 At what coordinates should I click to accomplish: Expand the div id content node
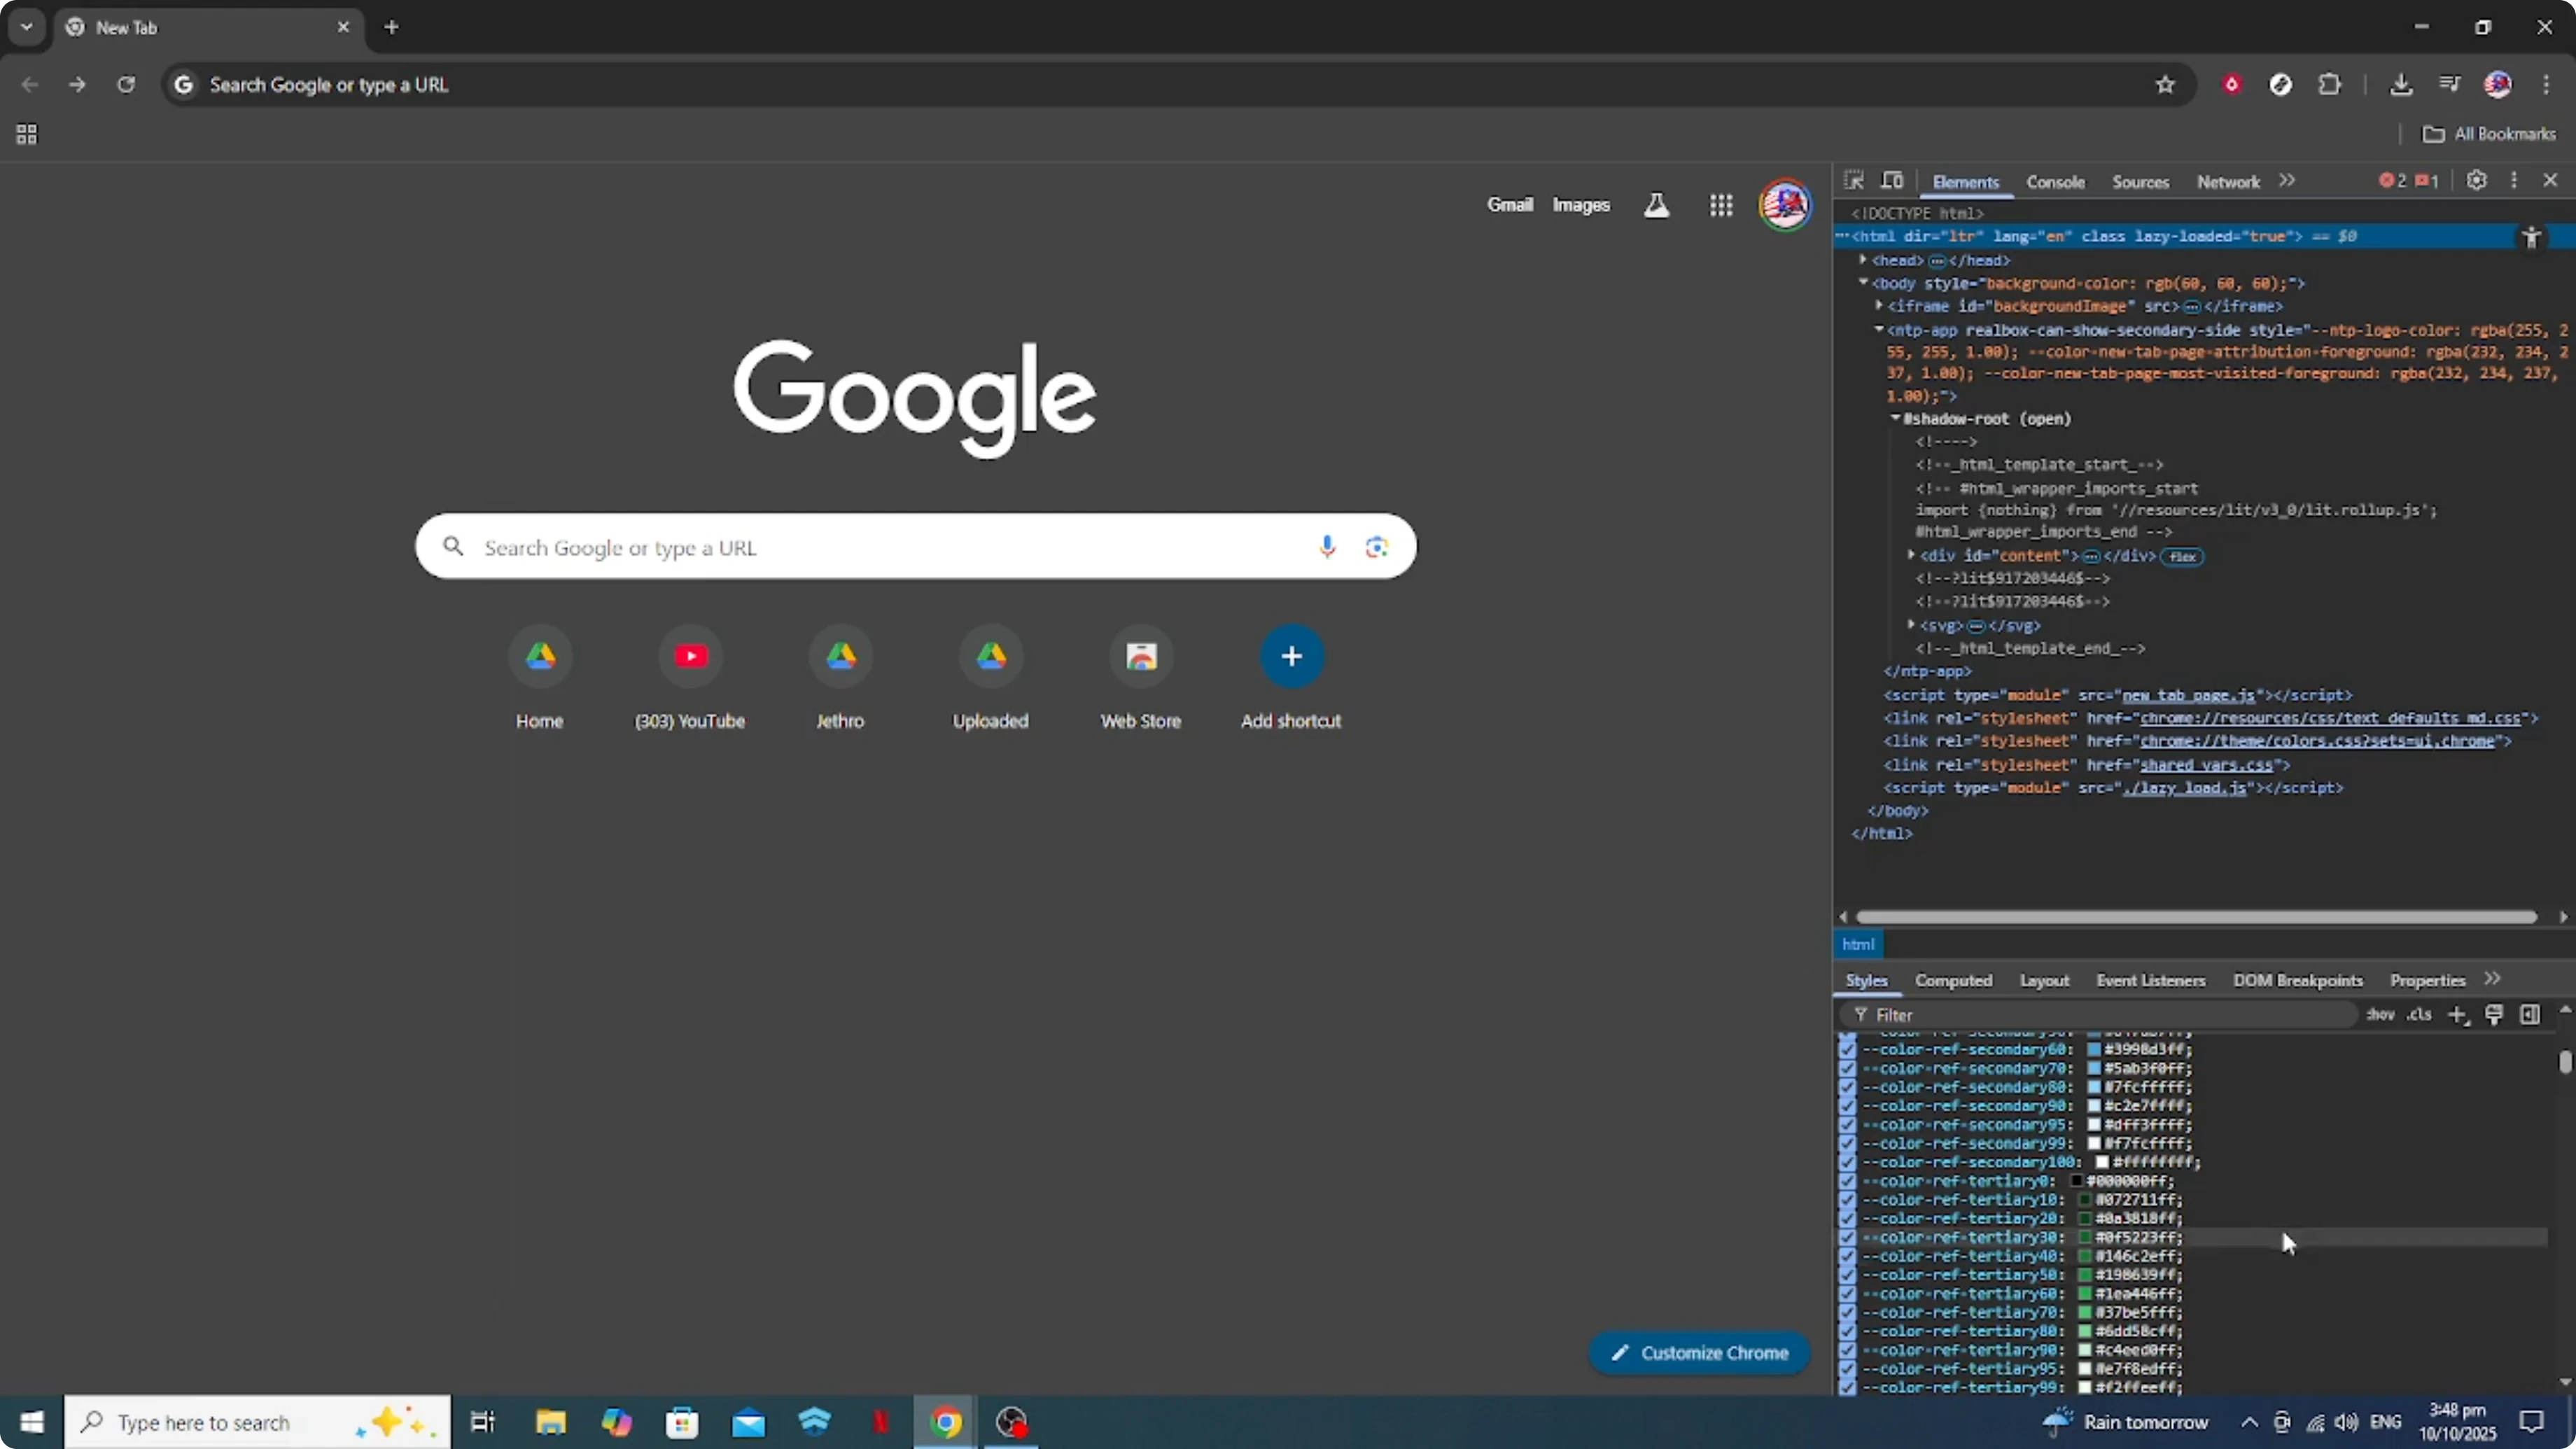[x=1911, y=555]
